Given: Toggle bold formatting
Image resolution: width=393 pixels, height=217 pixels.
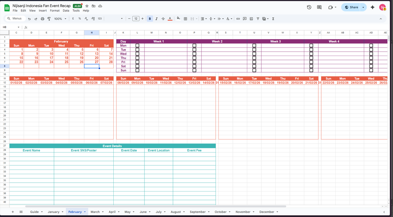Looking at the screenshot, I should 150,19.
